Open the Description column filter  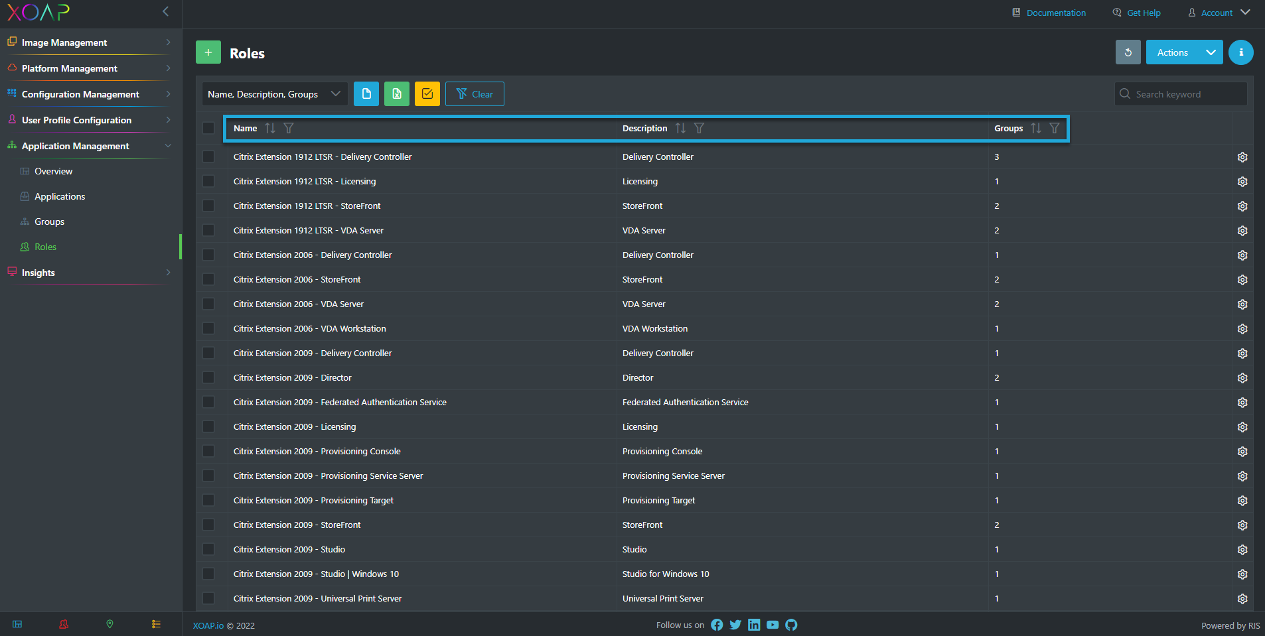pos(699,128)
